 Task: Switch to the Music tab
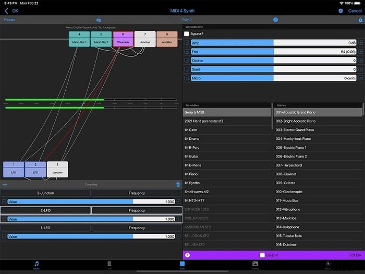(36, 265)
